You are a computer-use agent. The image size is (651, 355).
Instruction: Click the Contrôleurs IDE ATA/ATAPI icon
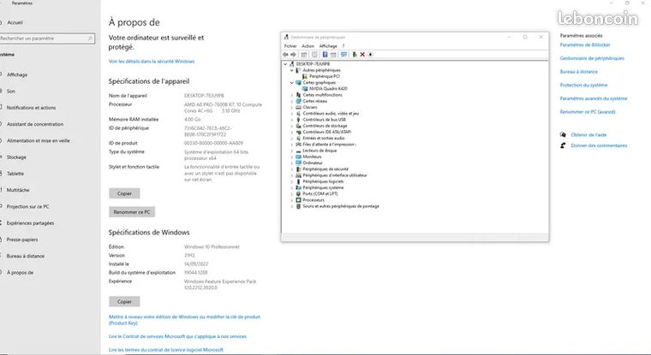click(298, 132)
